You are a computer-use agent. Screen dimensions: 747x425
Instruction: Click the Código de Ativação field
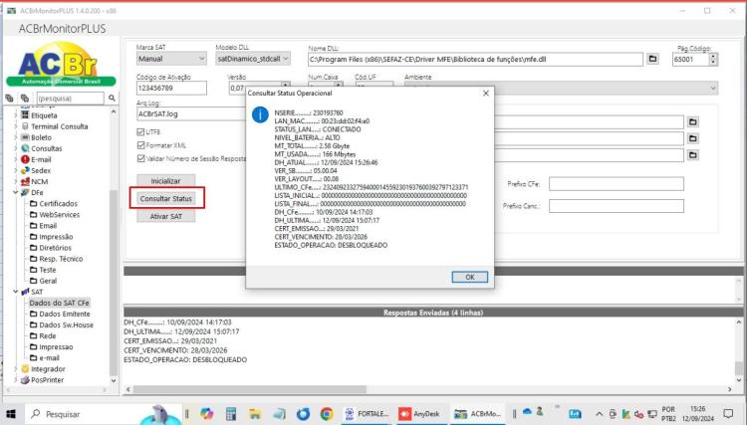[x=171, y=88]
